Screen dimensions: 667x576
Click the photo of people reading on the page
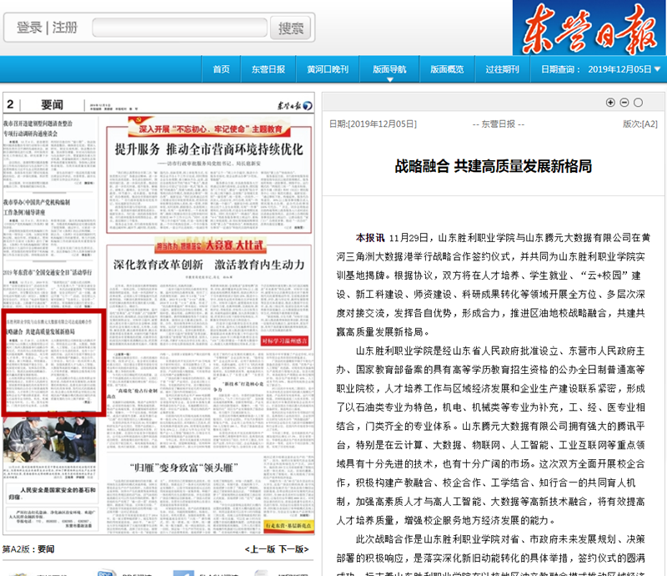(49, 440)
